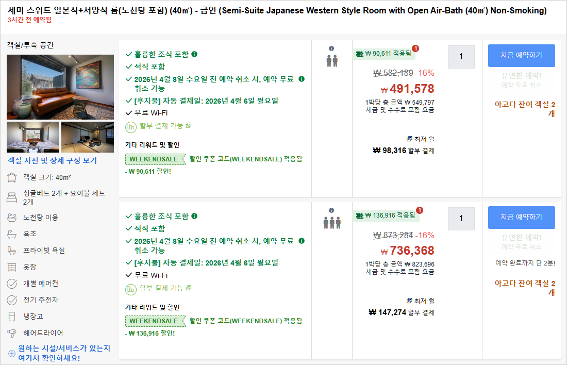
Task: Open the large sofa room photo
Action: pos(60,87)
